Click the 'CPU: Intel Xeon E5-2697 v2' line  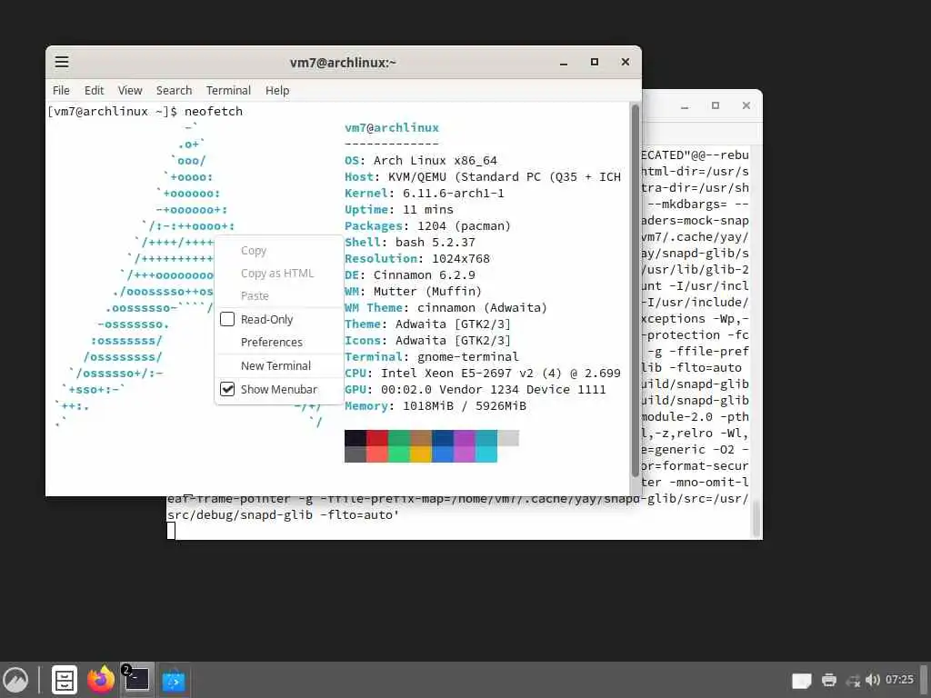[x=482, y=373]
